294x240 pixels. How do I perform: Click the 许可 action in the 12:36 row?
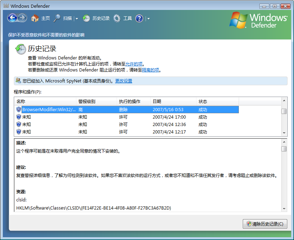(x=123, y=125)
